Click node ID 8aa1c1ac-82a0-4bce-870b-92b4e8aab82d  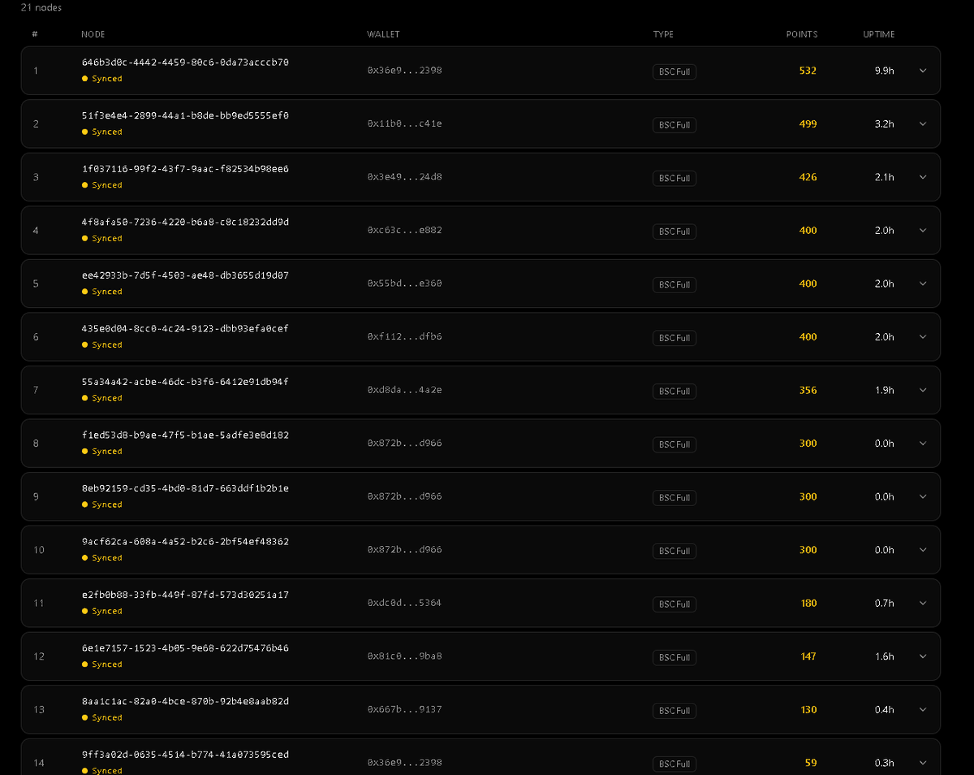(x=185, y=701)
